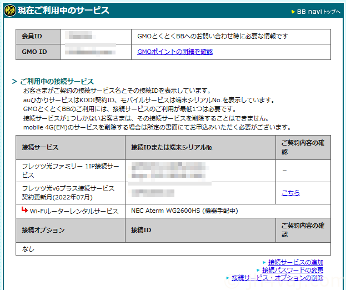Click the red arrow beside Wi-Fiルーターレンタルサービス
This screenshot has width=346, height=290.
pos(24,210)
